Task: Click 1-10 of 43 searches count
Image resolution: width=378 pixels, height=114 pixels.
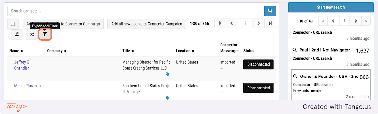Action: (304, 21)
